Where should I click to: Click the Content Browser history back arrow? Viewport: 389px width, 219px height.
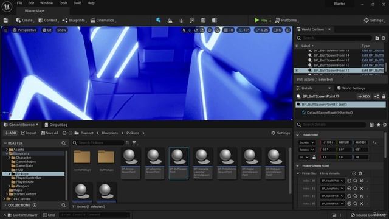point(64,133)
